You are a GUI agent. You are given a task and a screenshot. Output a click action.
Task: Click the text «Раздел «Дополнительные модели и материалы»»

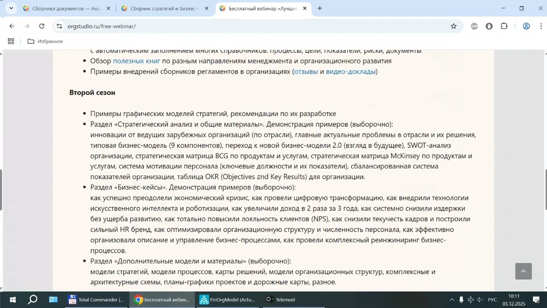[168, 261]
